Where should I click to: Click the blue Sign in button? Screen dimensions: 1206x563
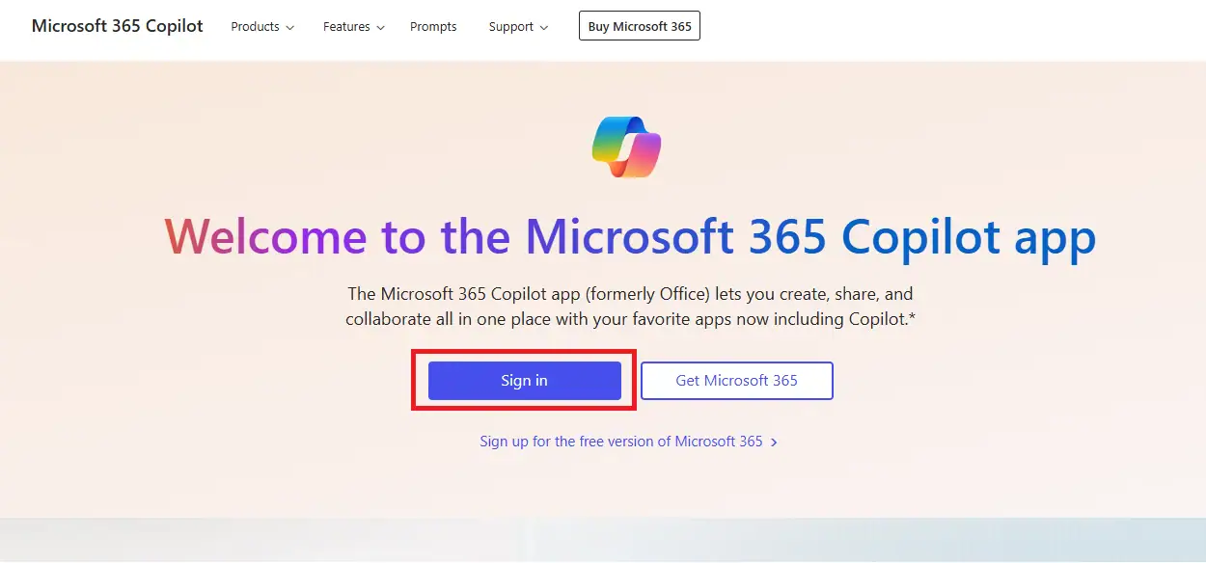[524, 381]
